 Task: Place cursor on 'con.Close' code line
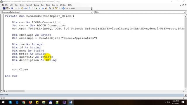coord(20,69)
